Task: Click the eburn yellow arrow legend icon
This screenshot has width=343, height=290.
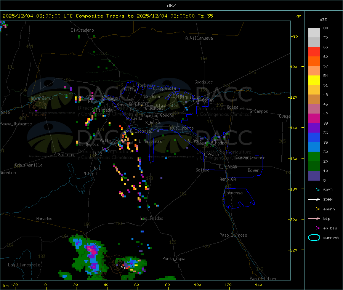Action: point(314,209)
